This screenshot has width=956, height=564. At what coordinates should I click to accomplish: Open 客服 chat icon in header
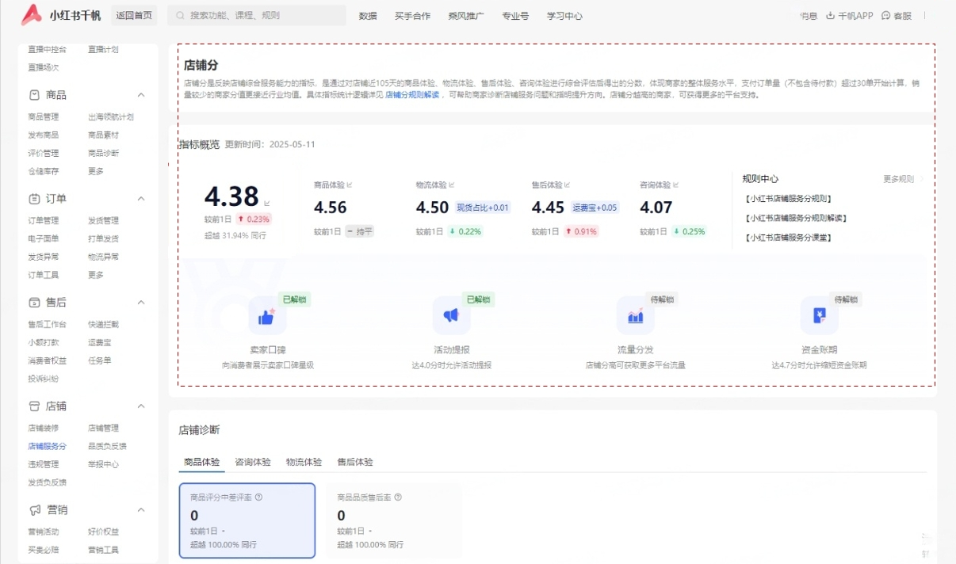(885, 15)
